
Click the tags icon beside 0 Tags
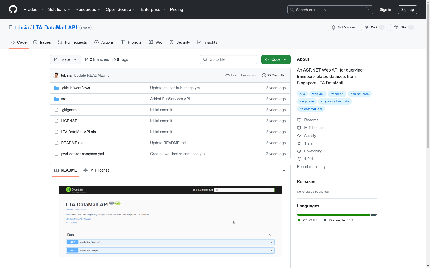114,59
